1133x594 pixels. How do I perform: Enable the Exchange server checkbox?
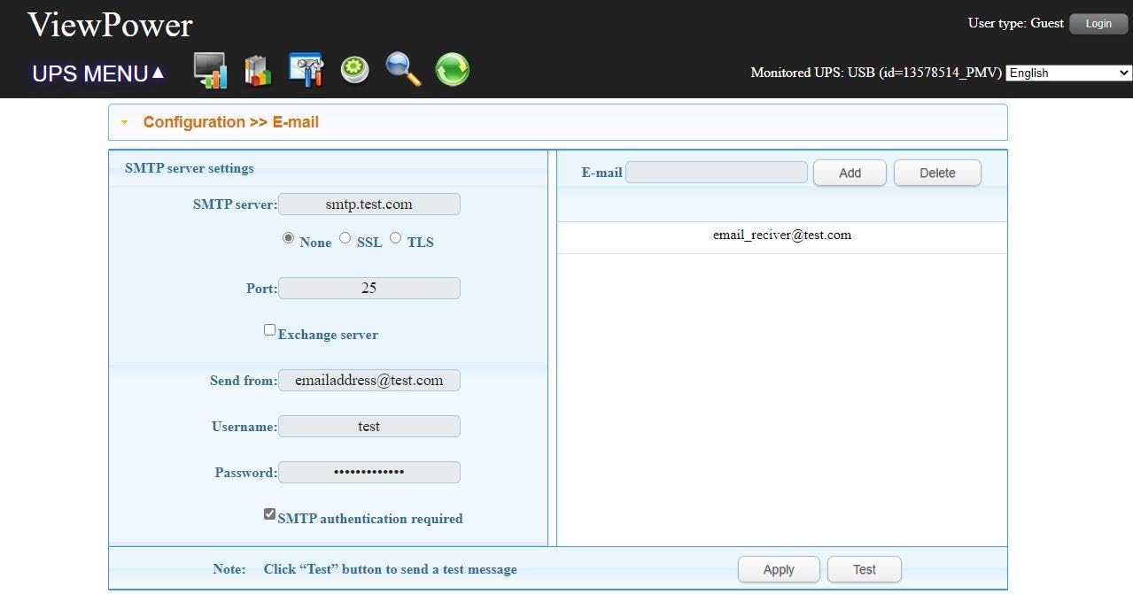pos(269,330)
